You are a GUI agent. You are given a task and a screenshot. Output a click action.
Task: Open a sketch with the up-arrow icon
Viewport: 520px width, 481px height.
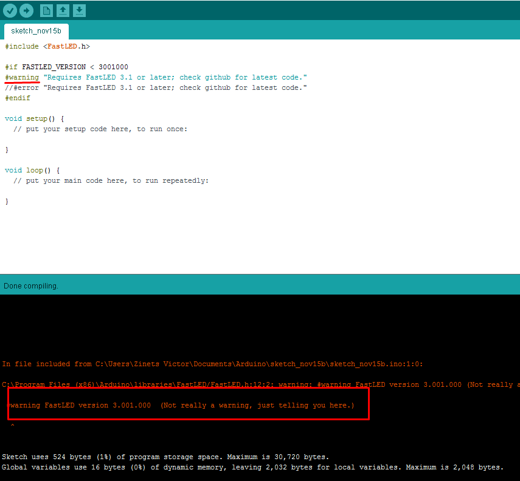pos(63,10)
